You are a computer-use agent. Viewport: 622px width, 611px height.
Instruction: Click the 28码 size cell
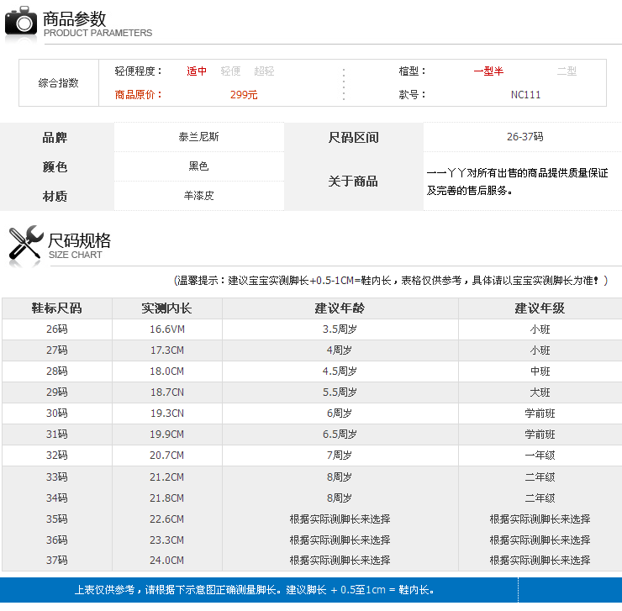[56, 371]
